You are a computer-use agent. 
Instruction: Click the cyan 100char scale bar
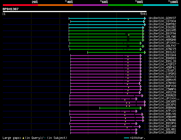tap(126, 138)
